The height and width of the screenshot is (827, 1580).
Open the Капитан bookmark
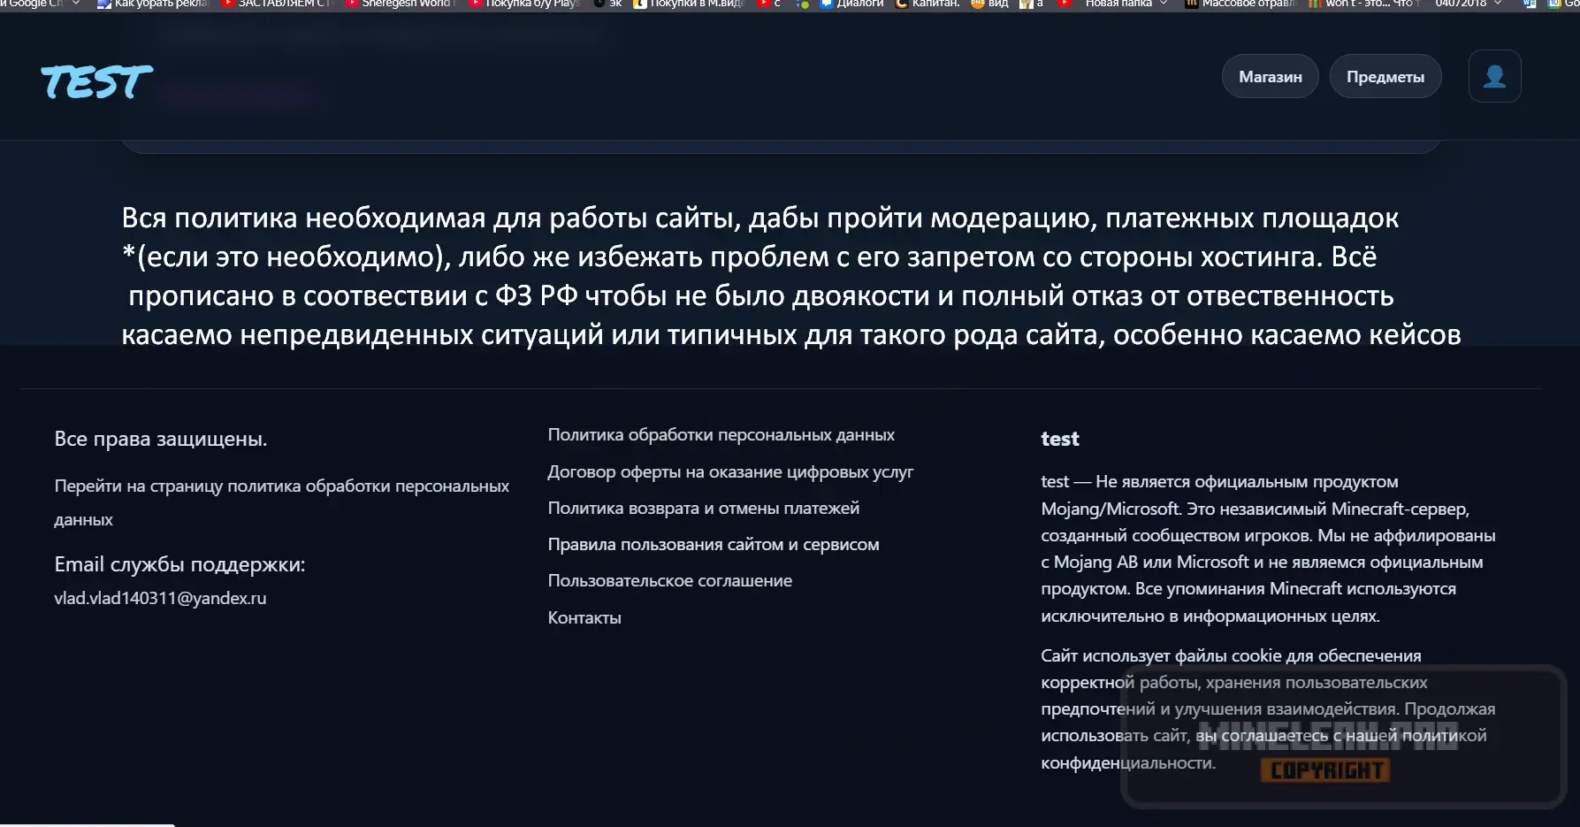pyautogui.click(x=927, y=4)
